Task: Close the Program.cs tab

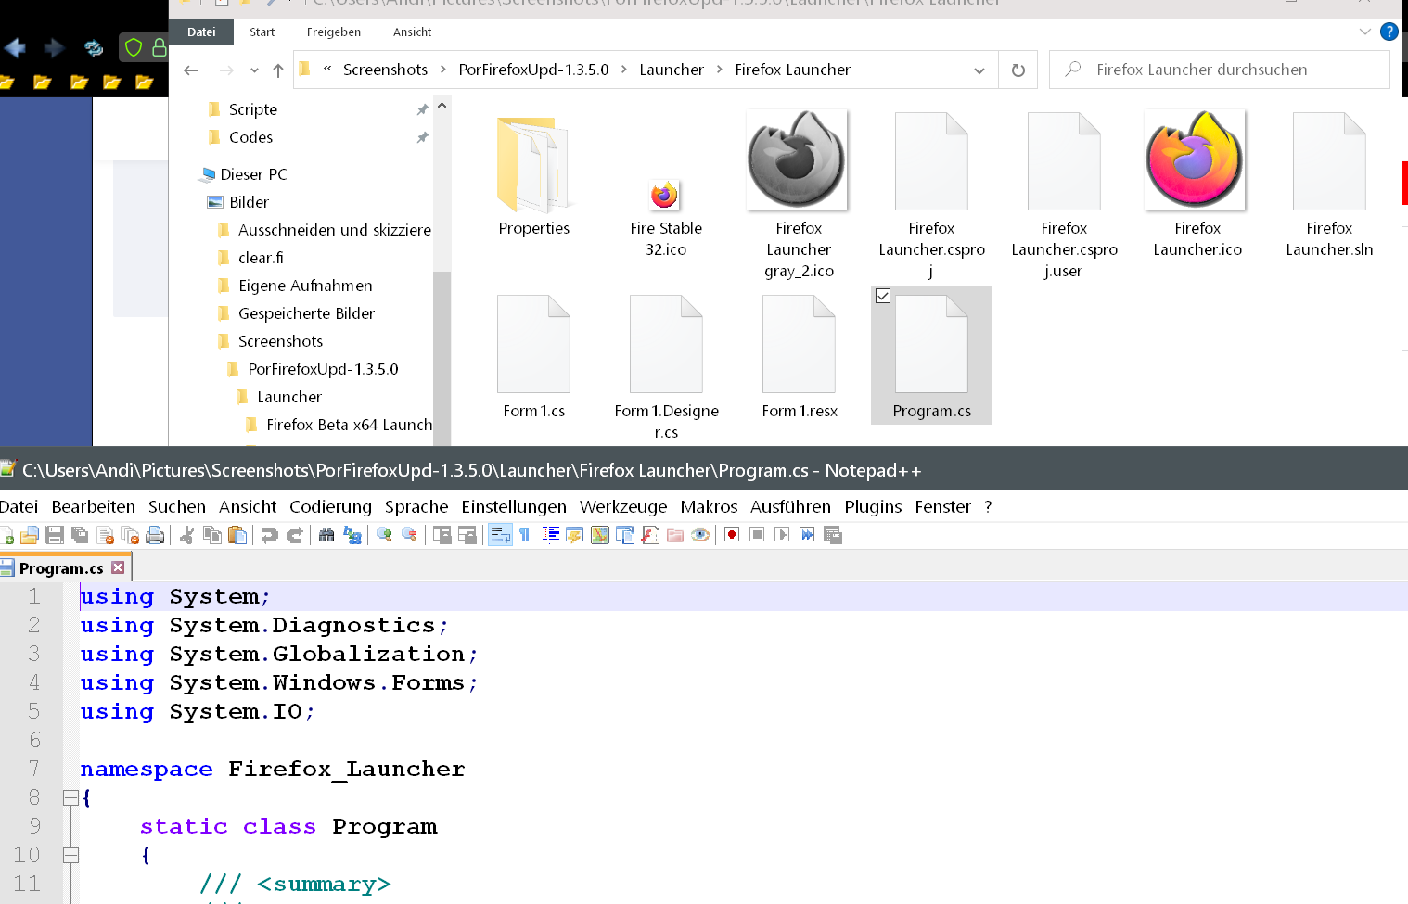Action: (118, 567)
